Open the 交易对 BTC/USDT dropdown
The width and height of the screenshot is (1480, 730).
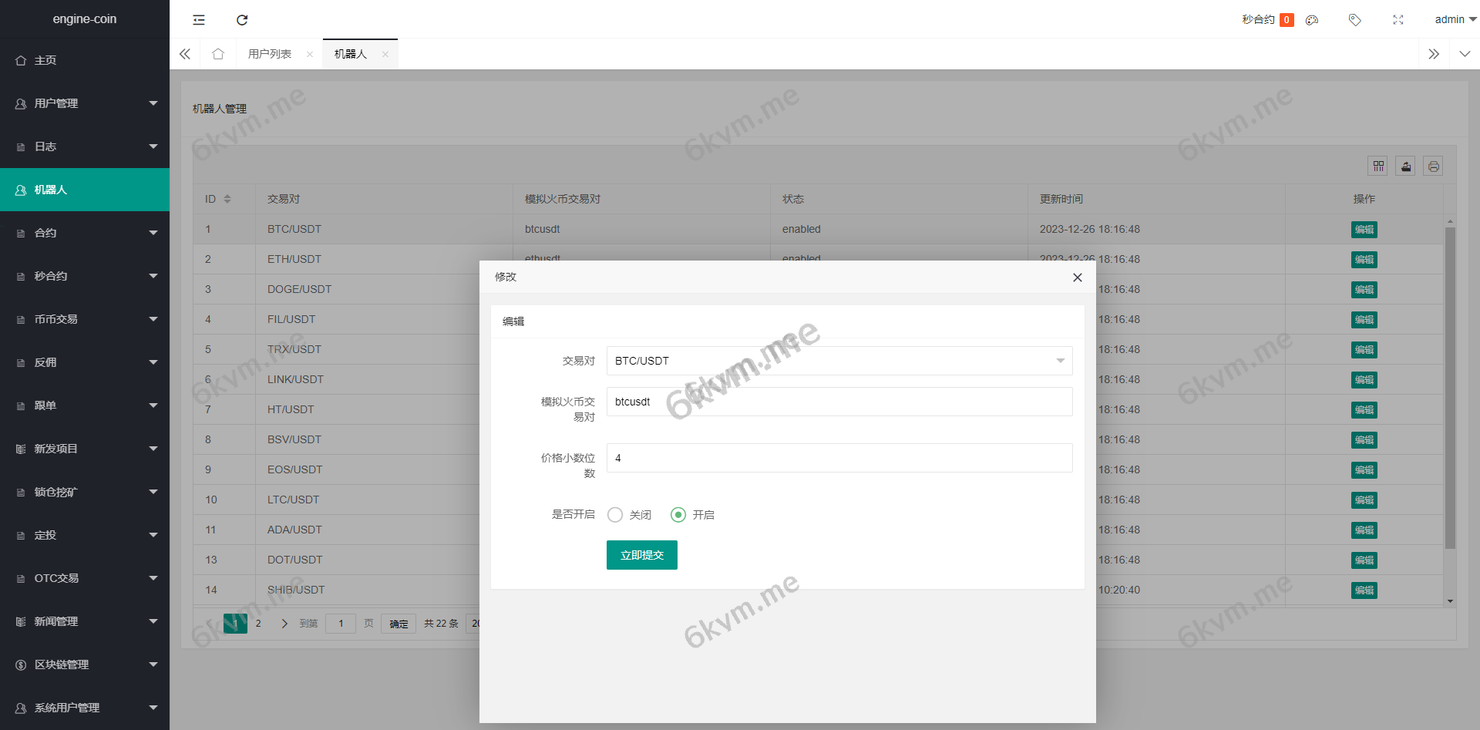839,360
